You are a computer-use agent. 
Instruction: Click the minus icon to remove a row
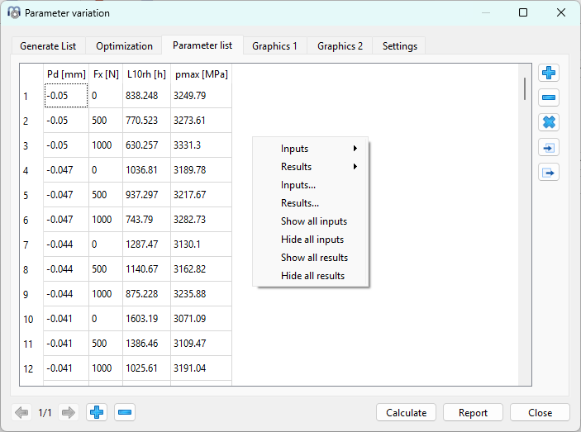[549, 98]
